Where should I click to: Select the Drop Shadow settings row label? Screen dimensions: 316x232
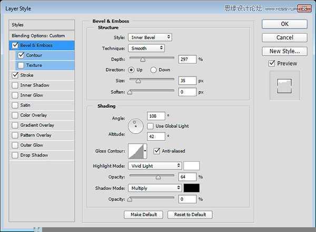click(x=34, y=155)
